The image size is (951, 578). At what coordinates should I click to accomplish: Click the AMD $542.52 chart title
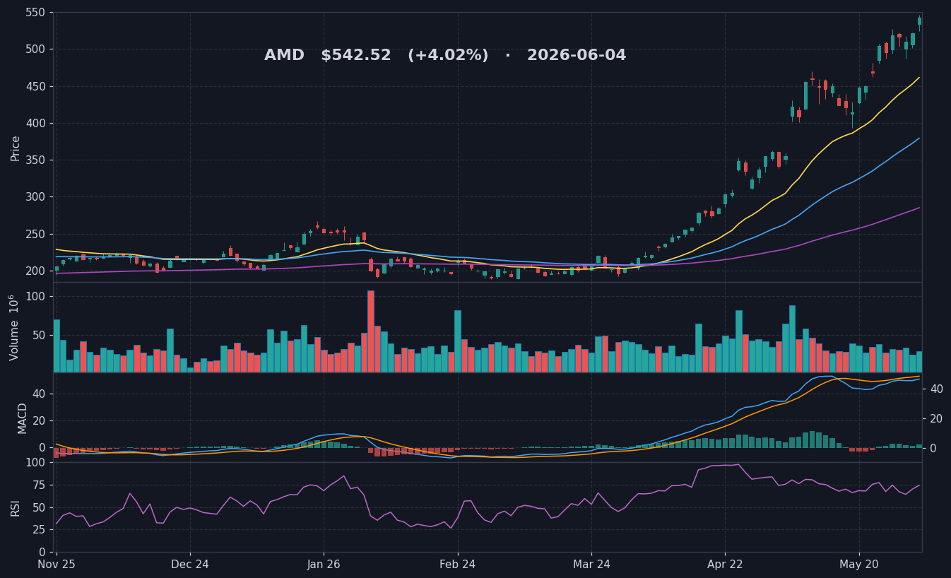(x=445, y=55)
